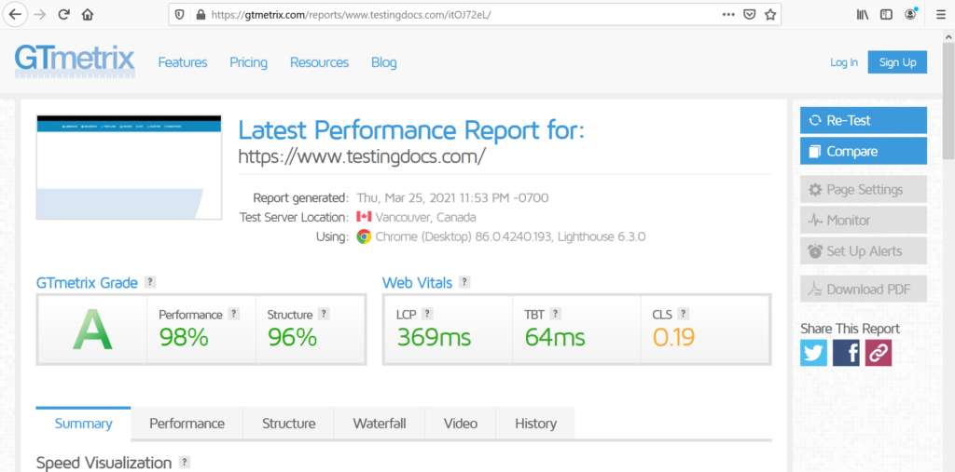Image resolution: width=955 pixels, height=472 pixels.
Task: Click the https://www.testingdocs.com/ report URL
Action: tap(362, 156)
